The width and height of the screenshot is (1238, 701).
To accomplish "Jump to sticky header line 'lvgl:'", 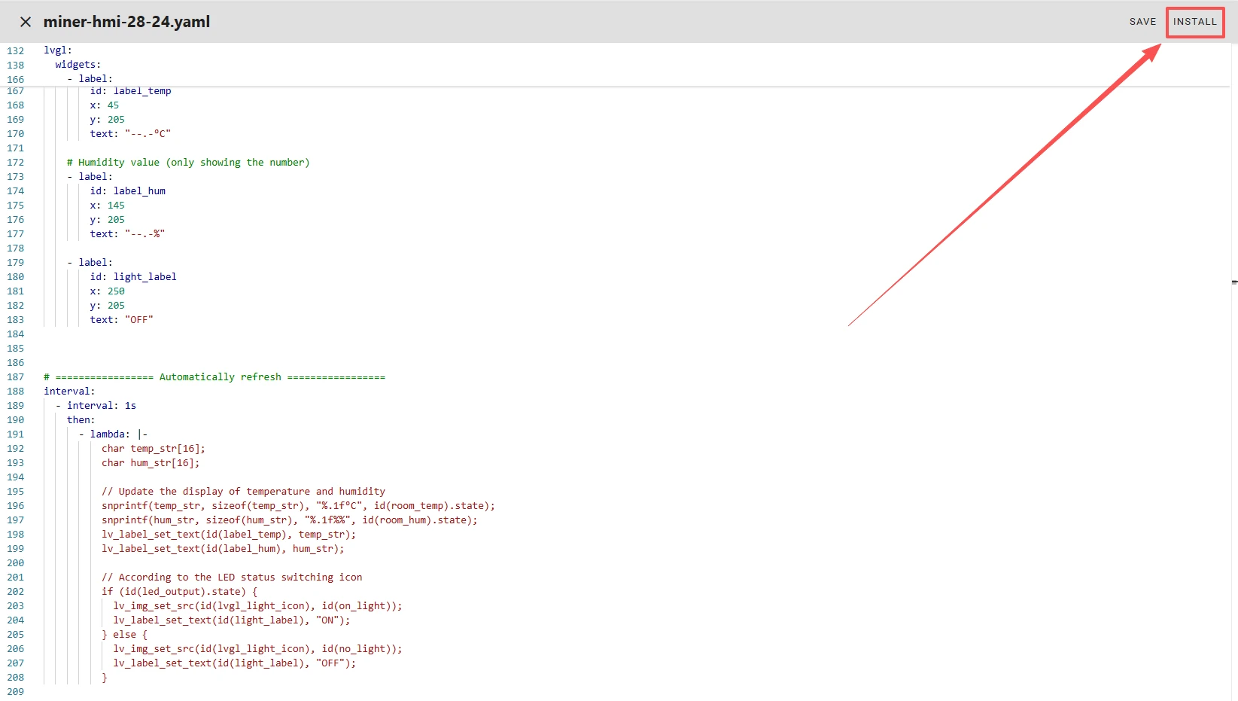I will 58,50.
